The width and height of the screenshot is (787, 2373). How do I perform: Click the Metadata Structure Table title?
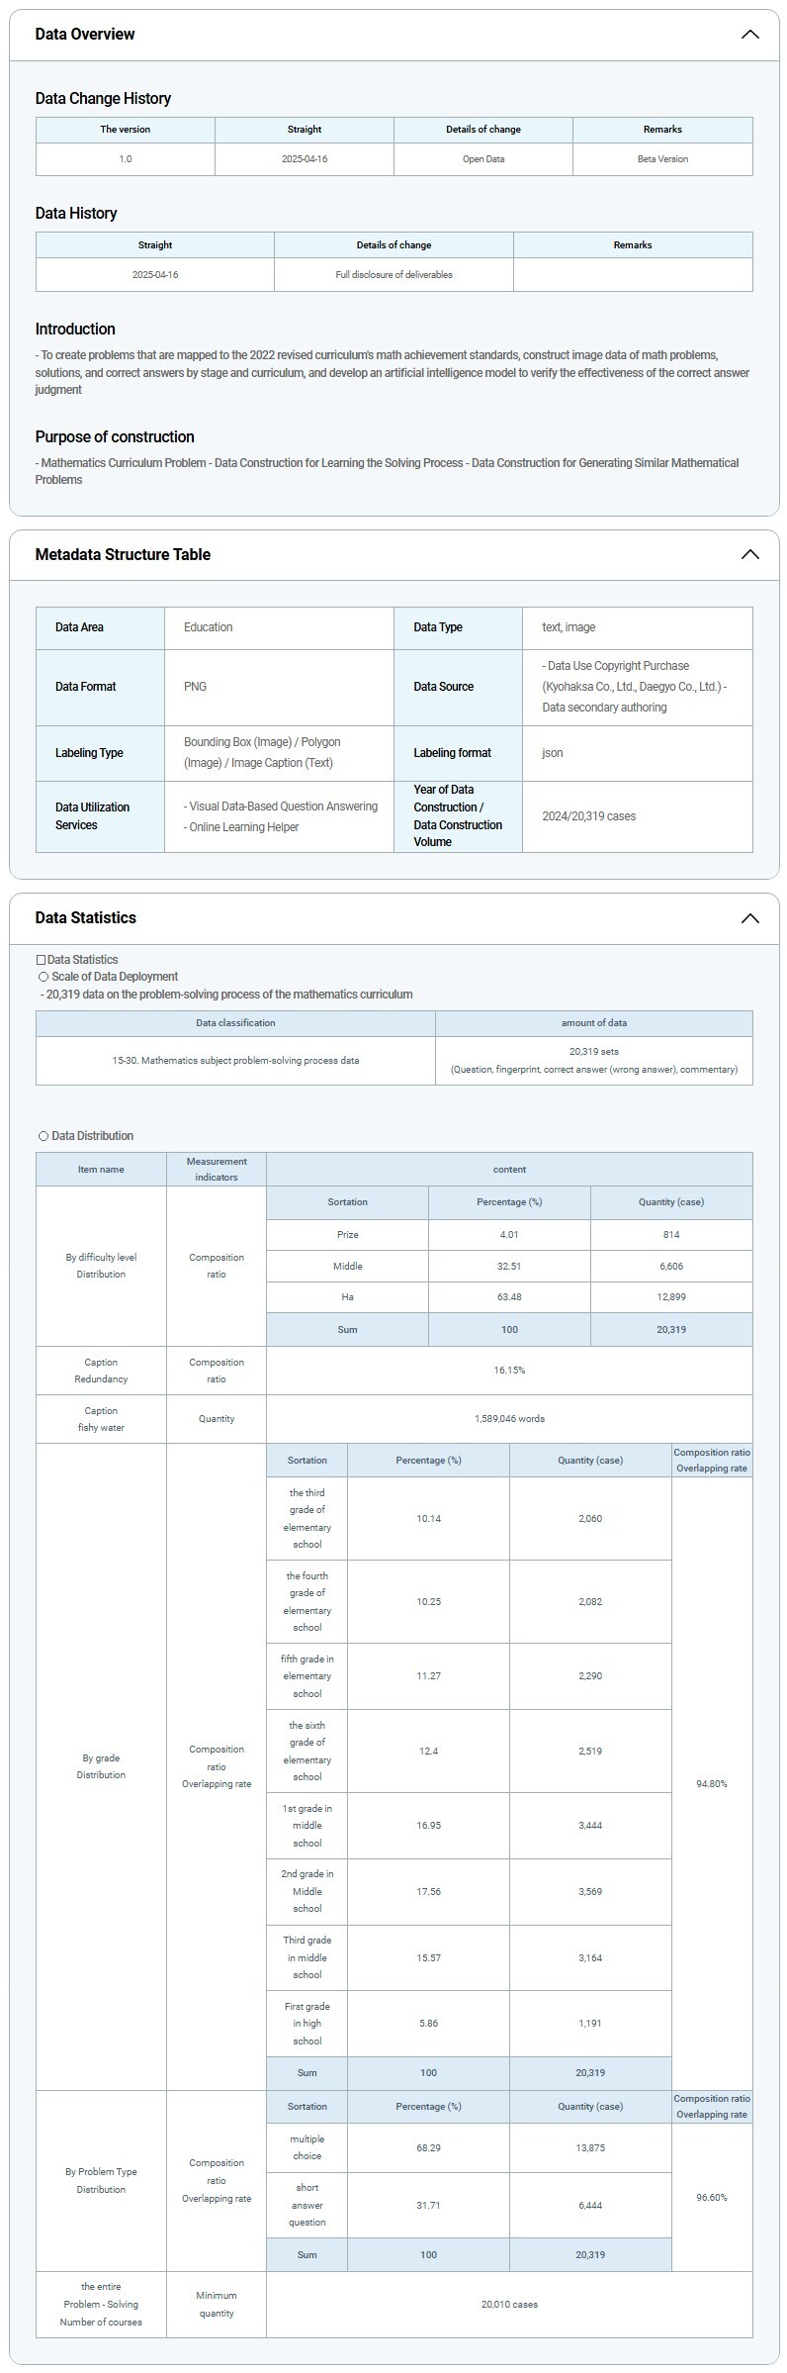coord(123,554)
